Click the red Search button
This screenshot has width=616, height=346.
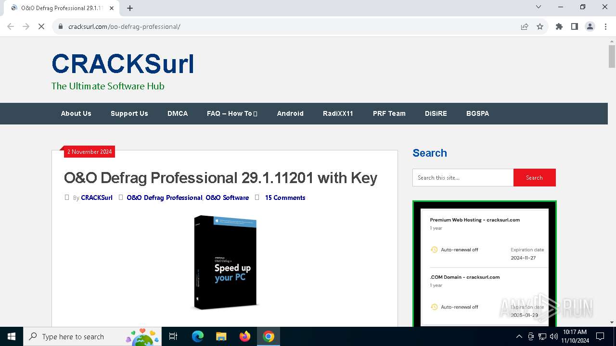click(x=534, y=178)
